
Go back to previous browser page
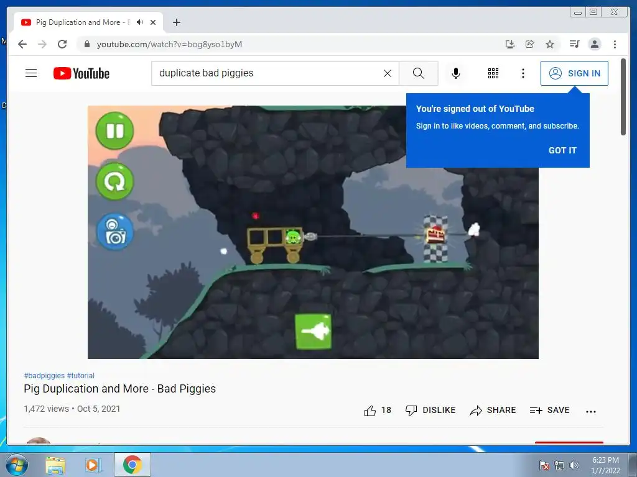pos(22,44)
